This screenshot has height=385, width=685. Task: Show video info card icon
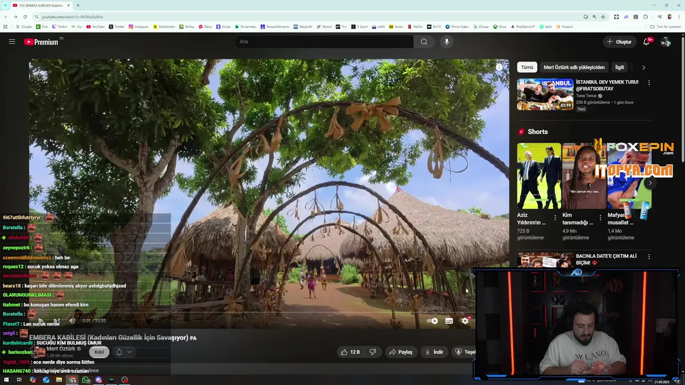click(499, 67)
